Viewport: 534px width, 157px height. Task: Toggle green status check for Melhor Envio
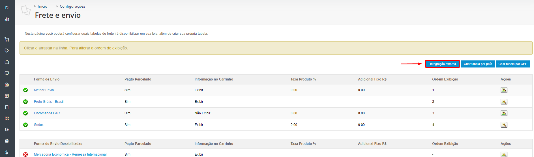click(x=25, y=90)
